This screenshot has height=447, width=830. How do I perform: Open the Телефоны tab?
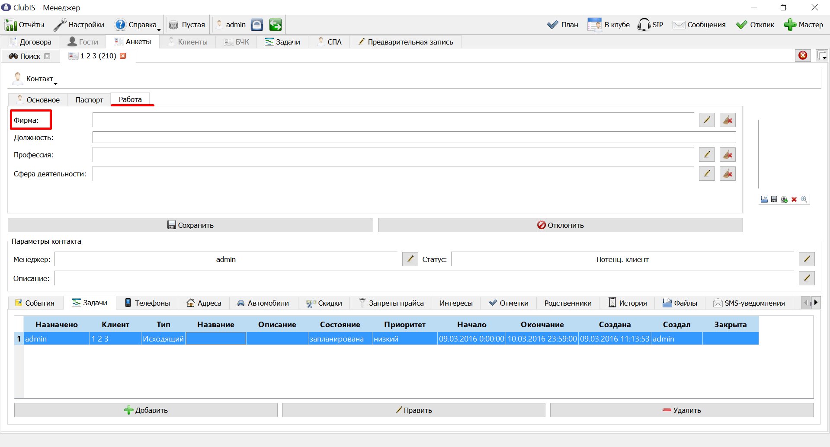coord(147,303)
